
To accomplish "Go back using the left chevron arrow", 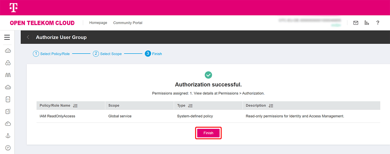I will click(28, 37).
